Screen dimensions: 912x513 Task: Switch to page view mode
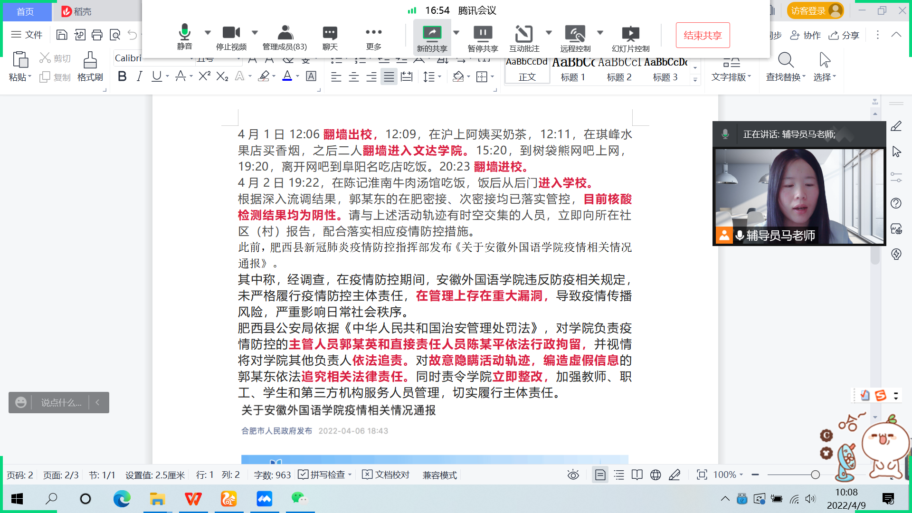600,475
